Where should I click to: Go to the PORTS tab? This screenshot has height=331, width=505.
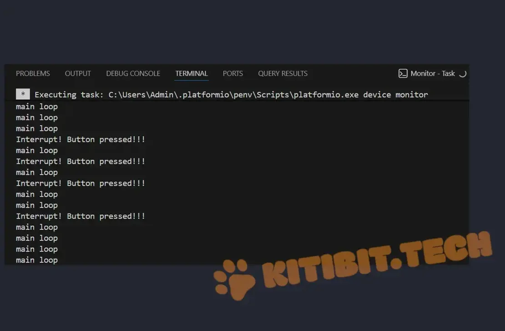coord(232,73)
